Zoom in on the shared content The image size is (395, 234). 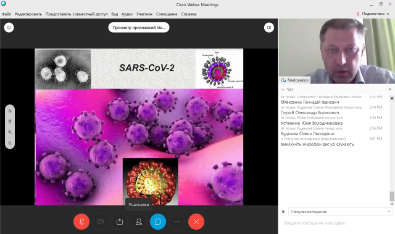pos(10,132)
